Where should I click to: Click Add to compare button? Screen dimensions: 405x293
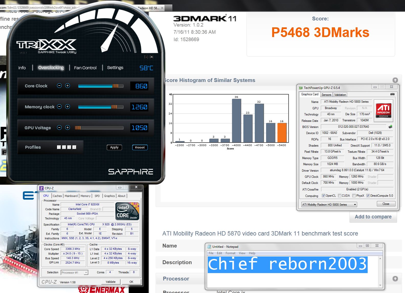pos(373,217)
